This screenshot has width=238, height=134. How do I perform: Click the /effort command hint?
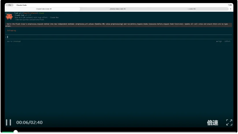pos(227,41)
